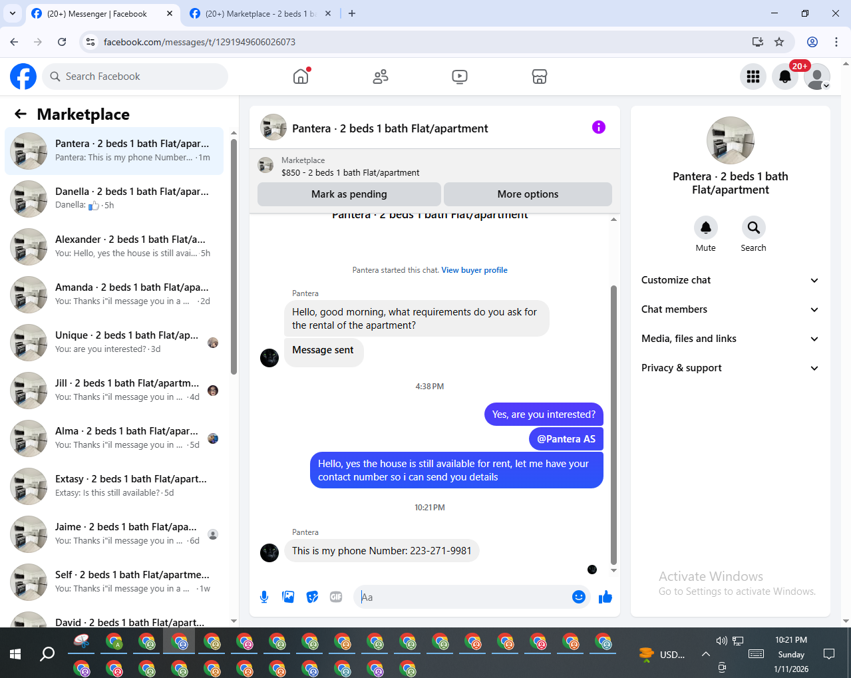Click the purple conversation info icon
The width and height of the screenshot is (851, 678).
coord(599,127)
